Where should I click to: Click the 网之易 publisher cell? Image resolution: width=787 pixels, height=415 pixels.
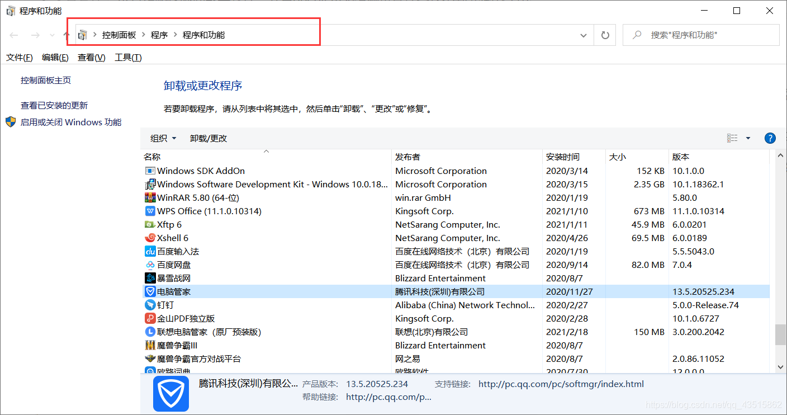(x=407, y=359)
